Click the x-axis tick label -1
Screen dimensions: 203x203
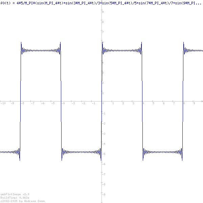93,103
